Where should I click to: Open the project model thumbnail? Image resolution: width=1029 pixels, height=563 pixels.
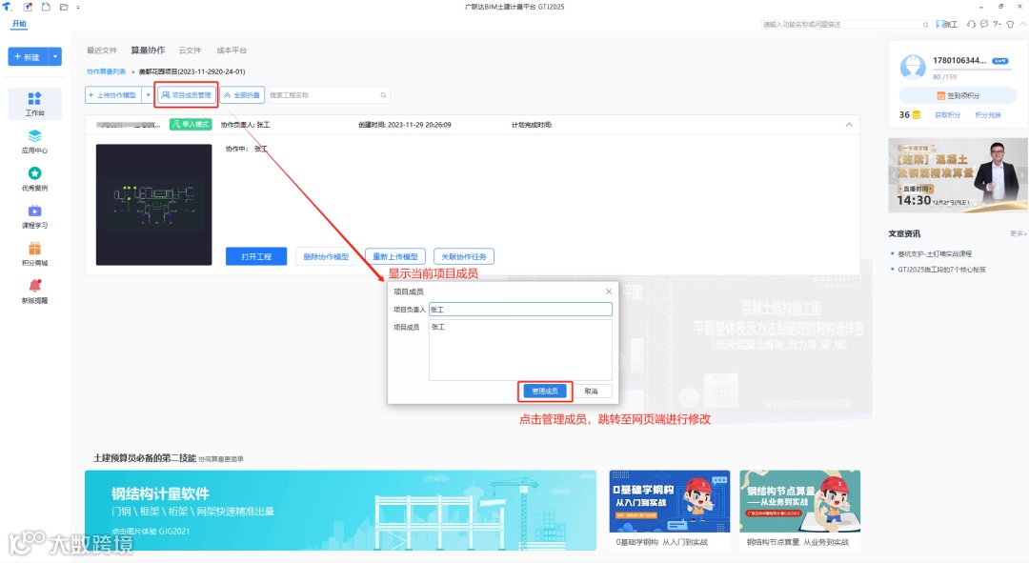(x=154, y=205)
